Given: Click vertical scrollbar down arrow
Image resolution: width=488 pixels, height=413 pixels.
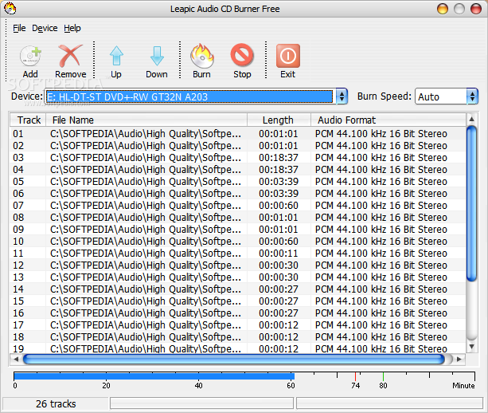Looking at the screenshot, I should 472,347.
